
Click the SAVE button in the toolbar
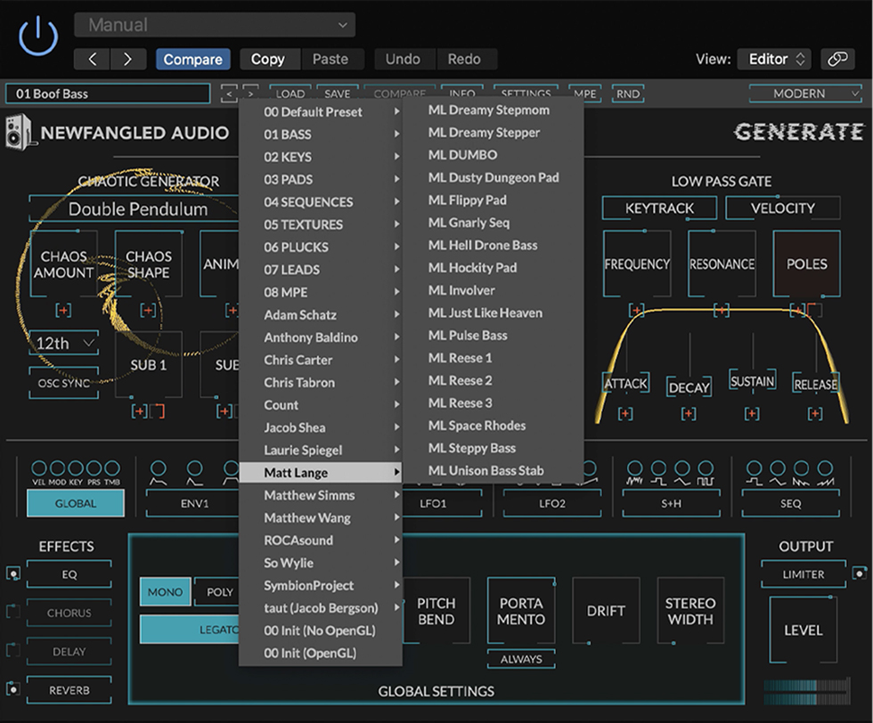338,93
